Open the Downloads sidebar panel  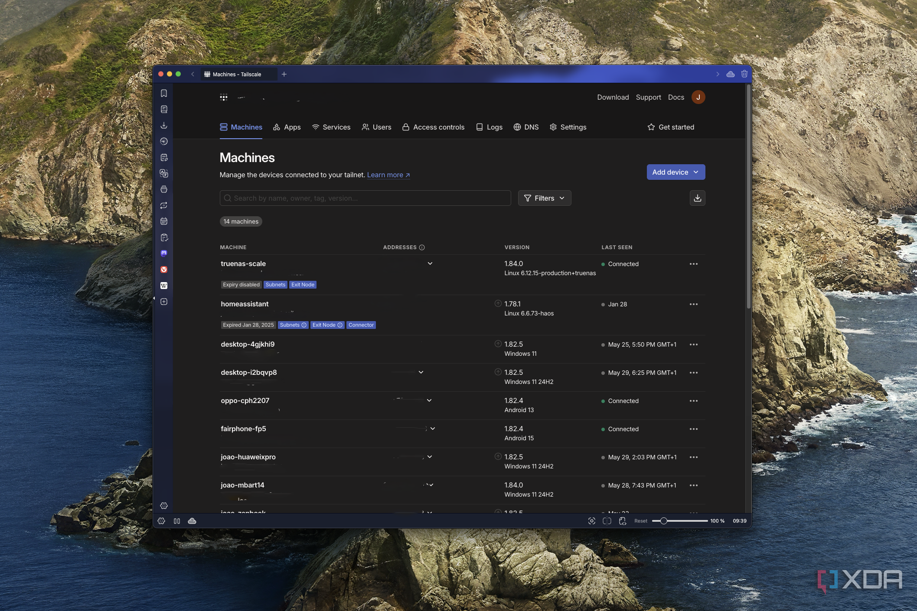point(164,125)
